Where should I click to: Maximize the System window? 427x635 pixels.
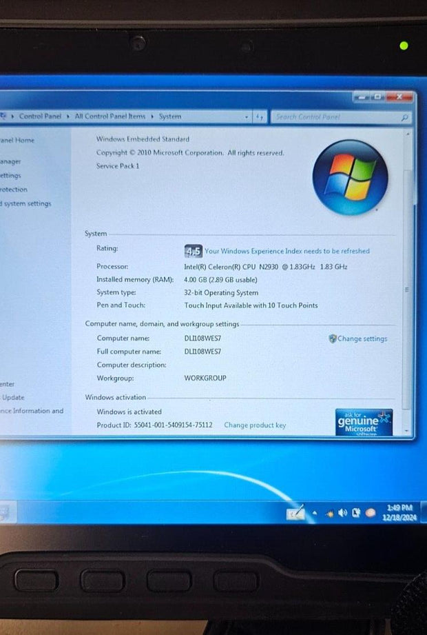coord(377,97)
